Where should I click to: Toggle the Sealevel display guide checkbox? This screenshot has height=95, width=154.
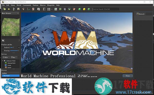coord(3,48)
